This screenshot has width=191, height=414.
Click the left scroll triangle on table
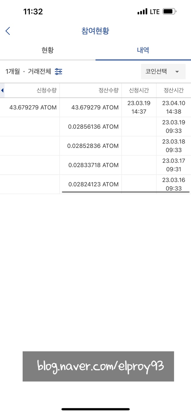pos(2,91)
